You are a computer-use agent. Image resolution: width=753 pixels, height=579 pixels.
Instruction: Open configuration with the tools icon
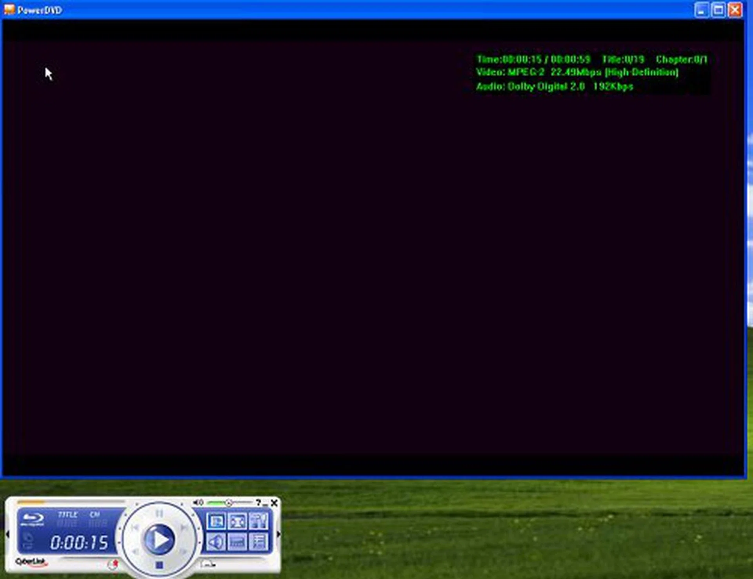point(258,521)
